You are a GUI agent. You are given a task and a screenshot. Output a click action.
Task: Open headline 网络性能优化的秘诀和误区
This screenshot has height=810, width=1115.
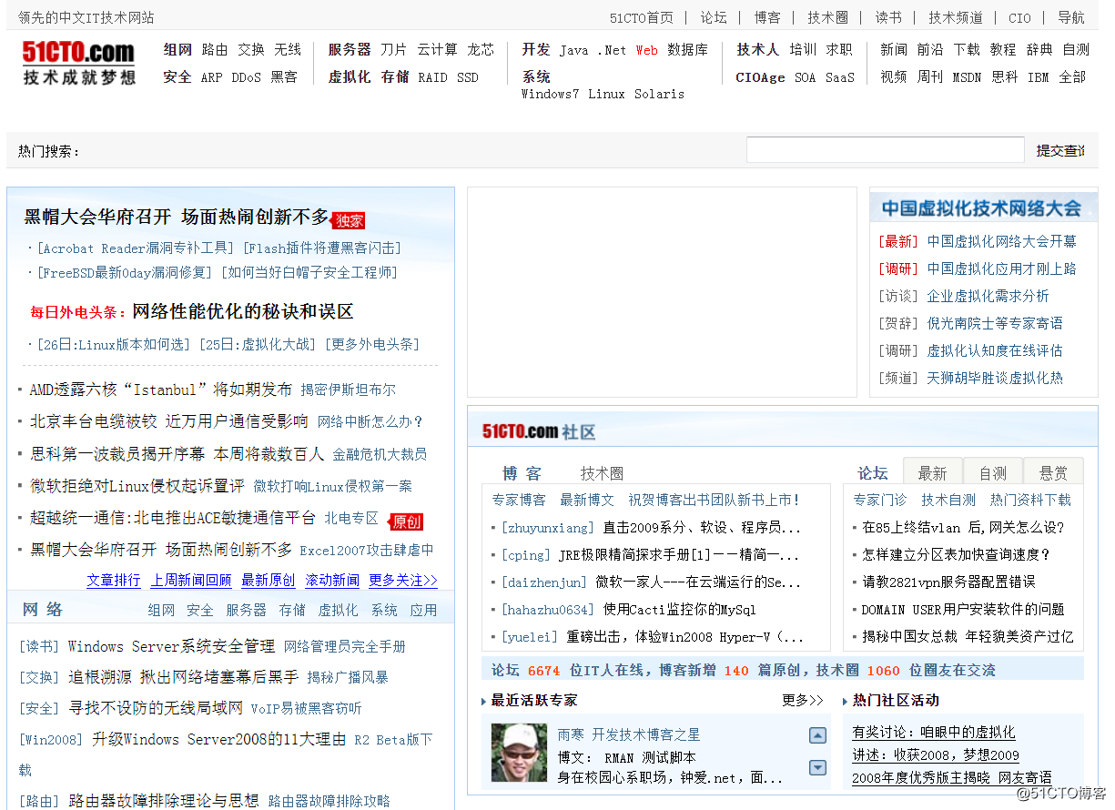(243, 311)
